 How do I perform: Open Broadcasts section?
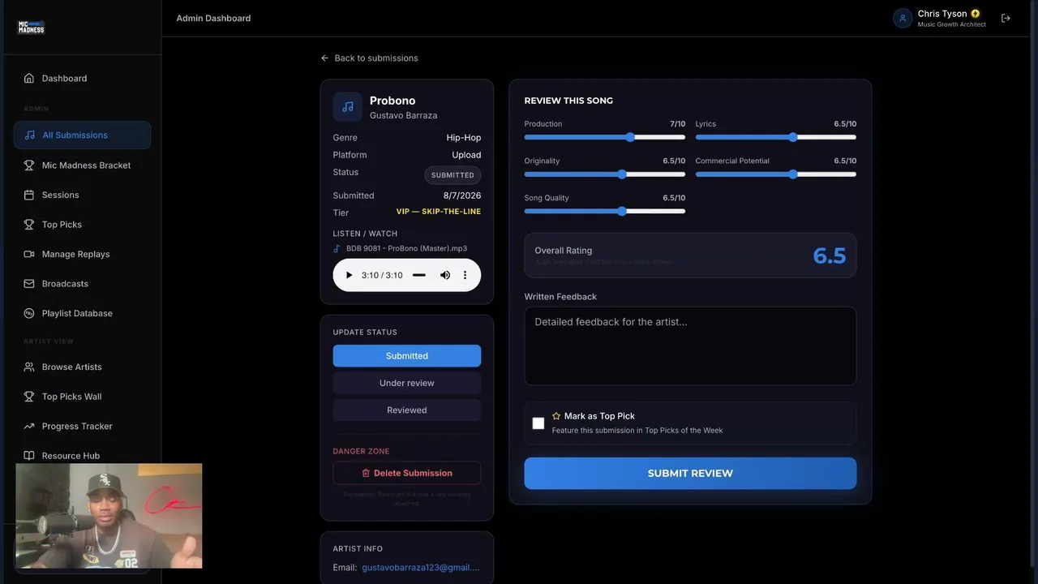click(x=82, y=284)
